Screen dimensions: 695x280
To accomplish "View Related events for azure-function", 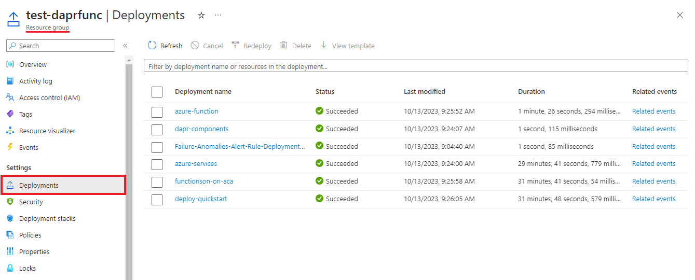I will point(654,111).
